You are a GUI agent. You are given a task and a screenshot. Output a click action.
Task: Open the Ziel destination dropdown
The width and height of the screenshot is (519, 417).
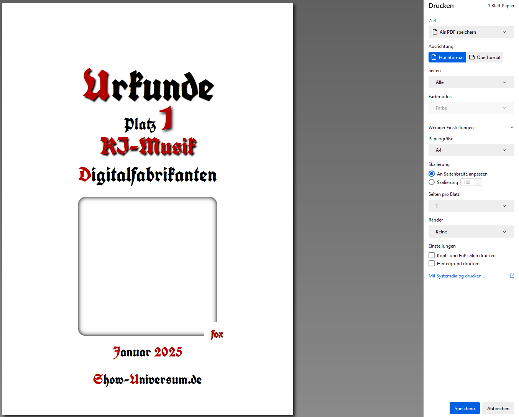(471, 32)
